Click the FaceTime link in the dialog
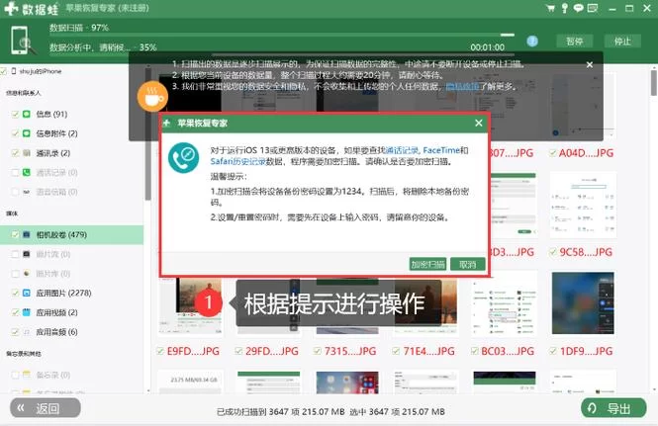Viewport: 658px width, 426px height. click(441, 150)
